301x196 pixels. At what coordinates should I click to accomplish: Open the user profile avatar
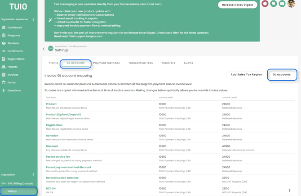click(x=292, y=4)
